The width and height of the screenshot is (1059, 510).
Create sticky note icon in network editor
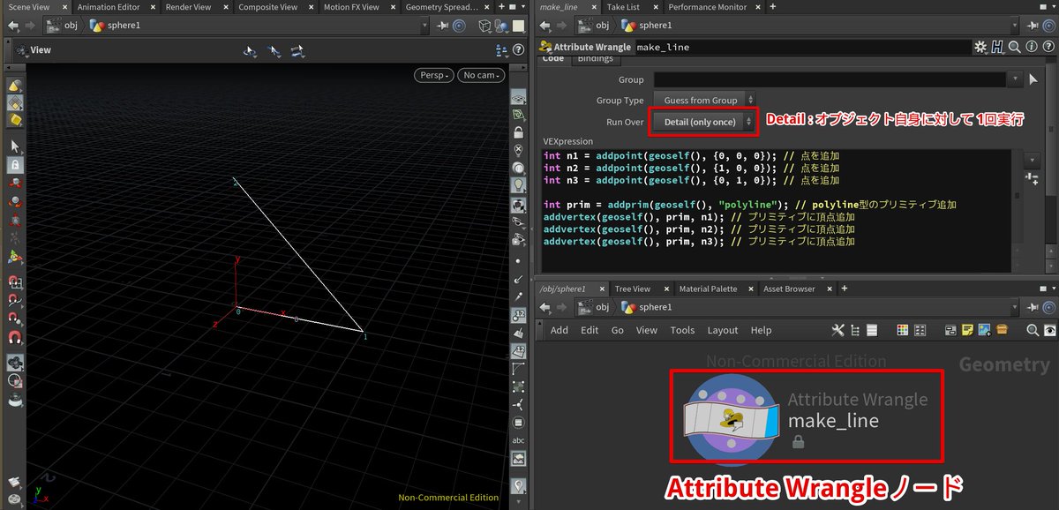click(968, 330)
